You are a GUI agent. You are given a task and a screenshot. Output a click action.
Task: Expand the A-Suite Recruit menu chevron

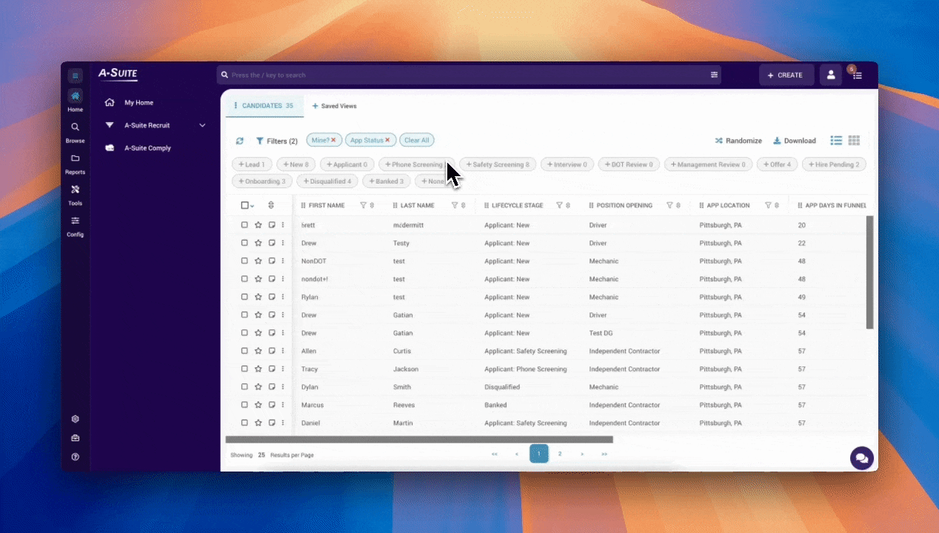[x=202, y=125]
